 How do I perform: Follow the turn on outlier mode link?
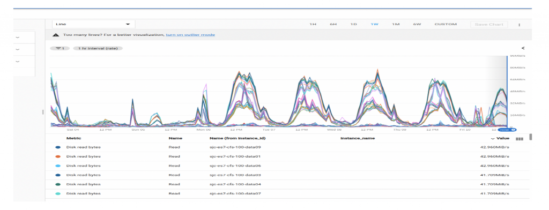pos(190,35)
